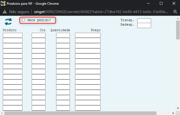The height and width of the screenshot is (115, 180).
Task: Click the horizontal scroll right arrow
Action: pyautogui.click(x=173, y=113)
